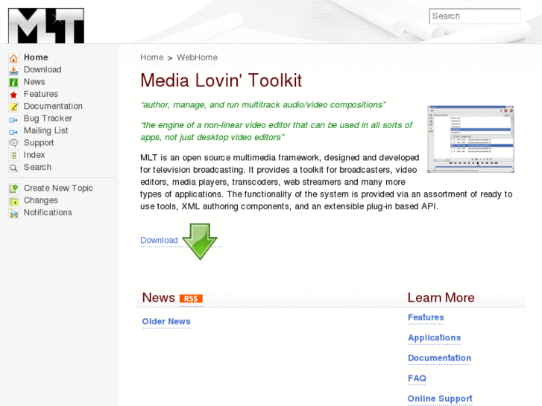
Task: Open the Download sidebar menu item
Action: (x=42, y=69)
